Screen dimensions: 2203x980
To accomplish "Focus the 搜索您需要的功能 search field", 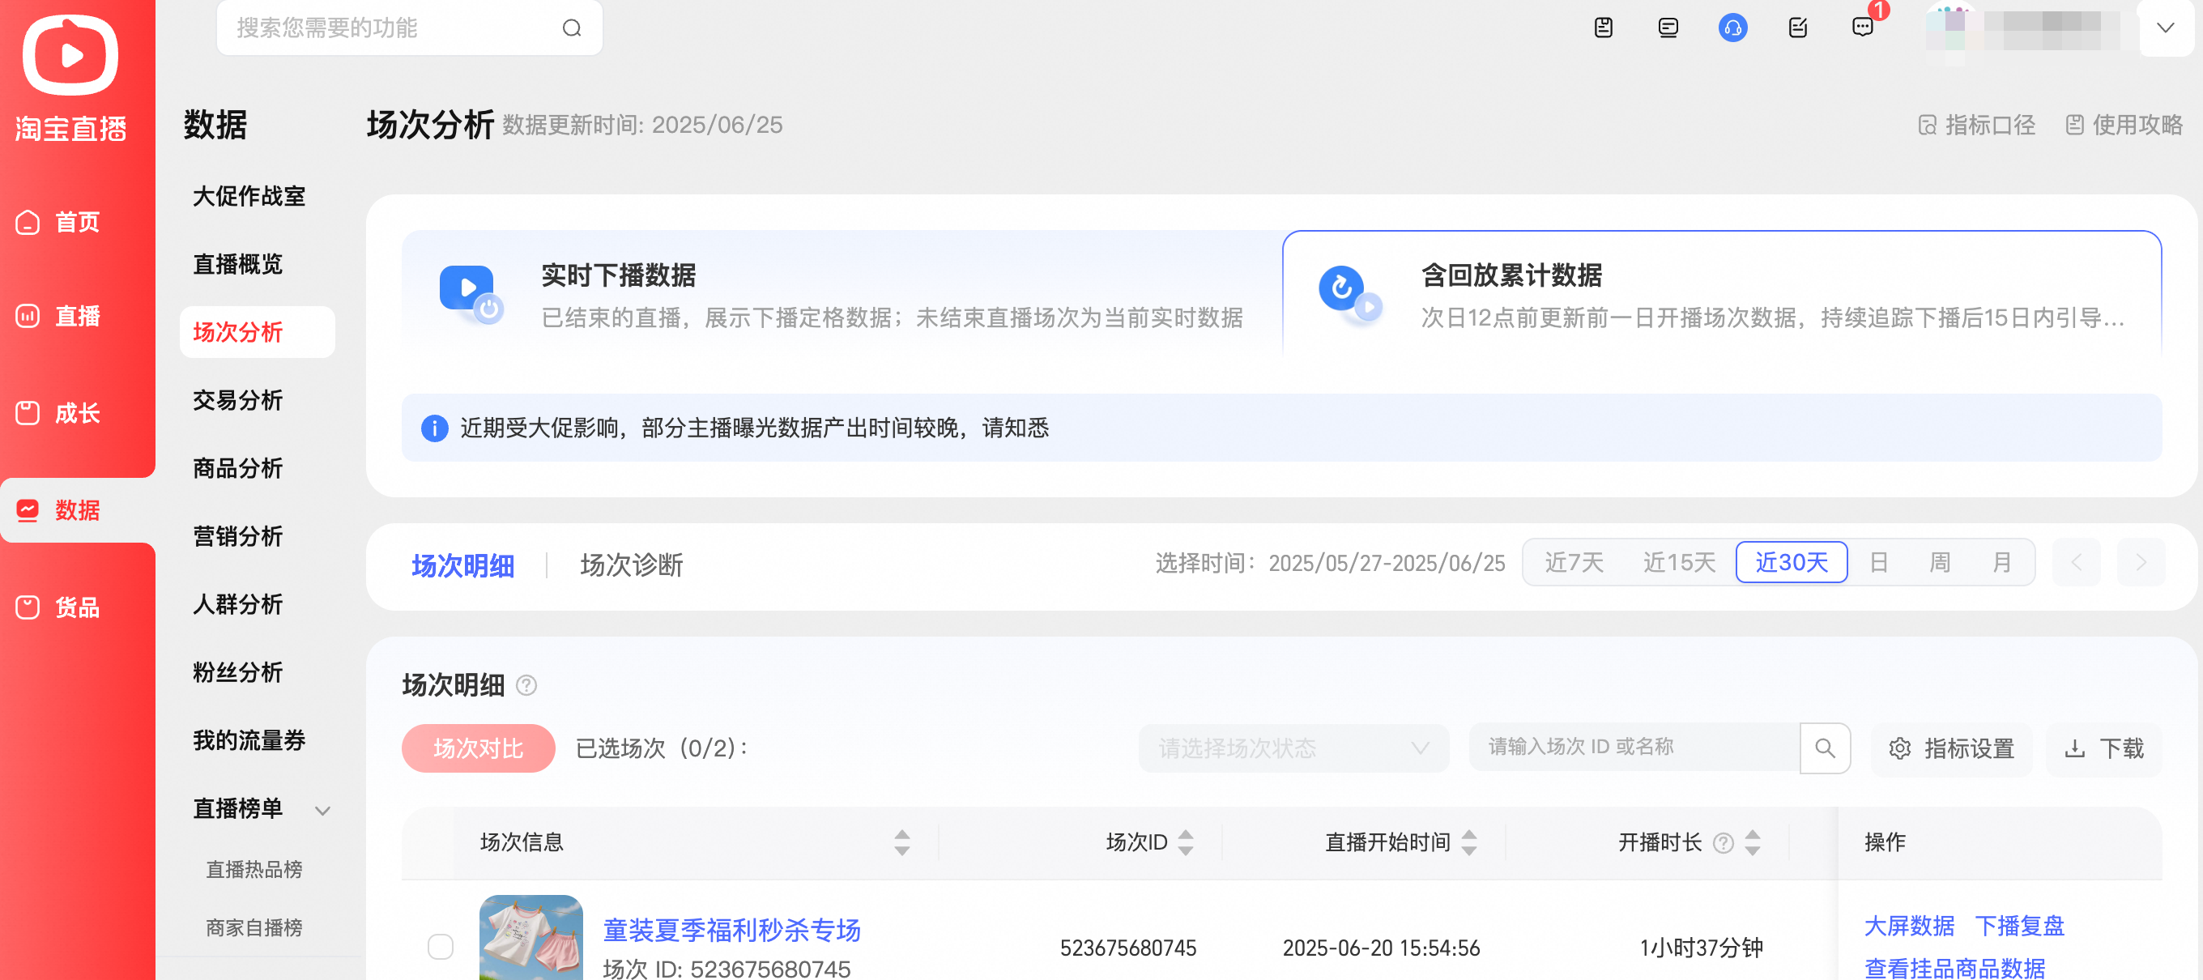I will pos(410,28).
